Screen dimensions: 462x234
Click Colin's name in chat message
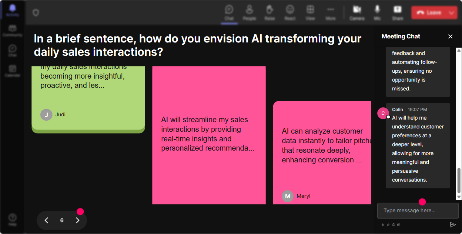coord(398,110)
